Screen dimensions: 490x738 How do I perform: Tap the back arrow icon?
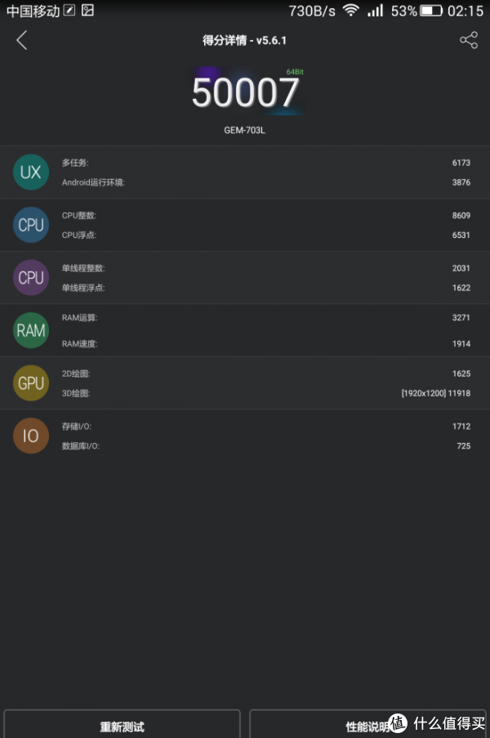(22, 40)
